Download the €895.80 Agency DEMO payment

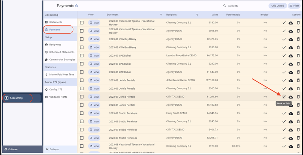pyautogui.click(x=291, y=31)
